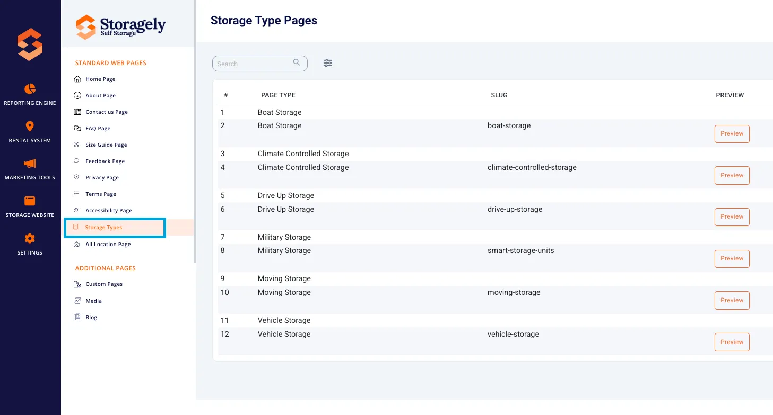The width and height of the screenshot is (773, 415).
Task: Click the Storagely logo icon in the dark navigation bar
Action: click(30, 44)
